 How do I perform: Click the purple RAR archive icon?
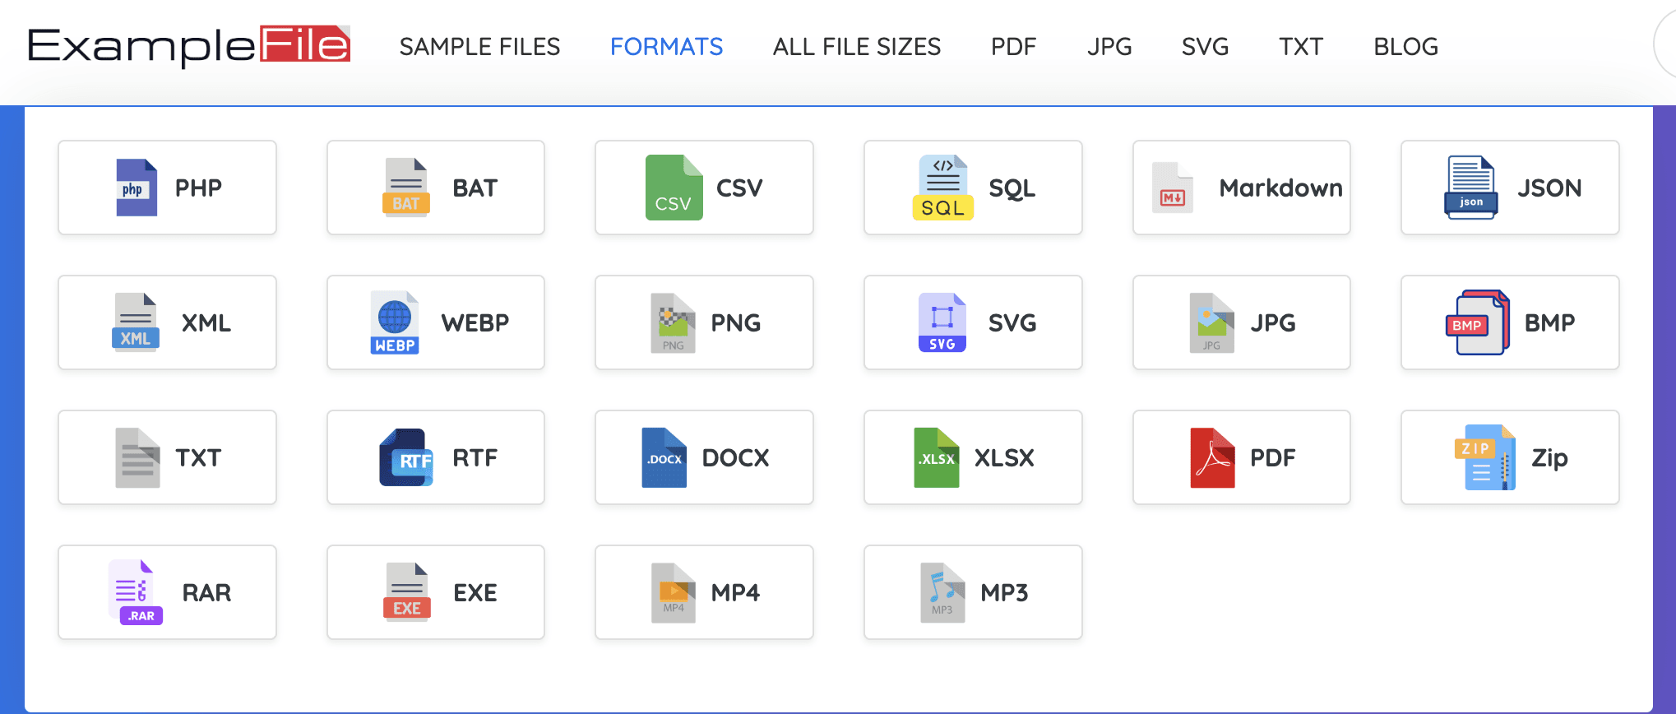coord(136,592)
